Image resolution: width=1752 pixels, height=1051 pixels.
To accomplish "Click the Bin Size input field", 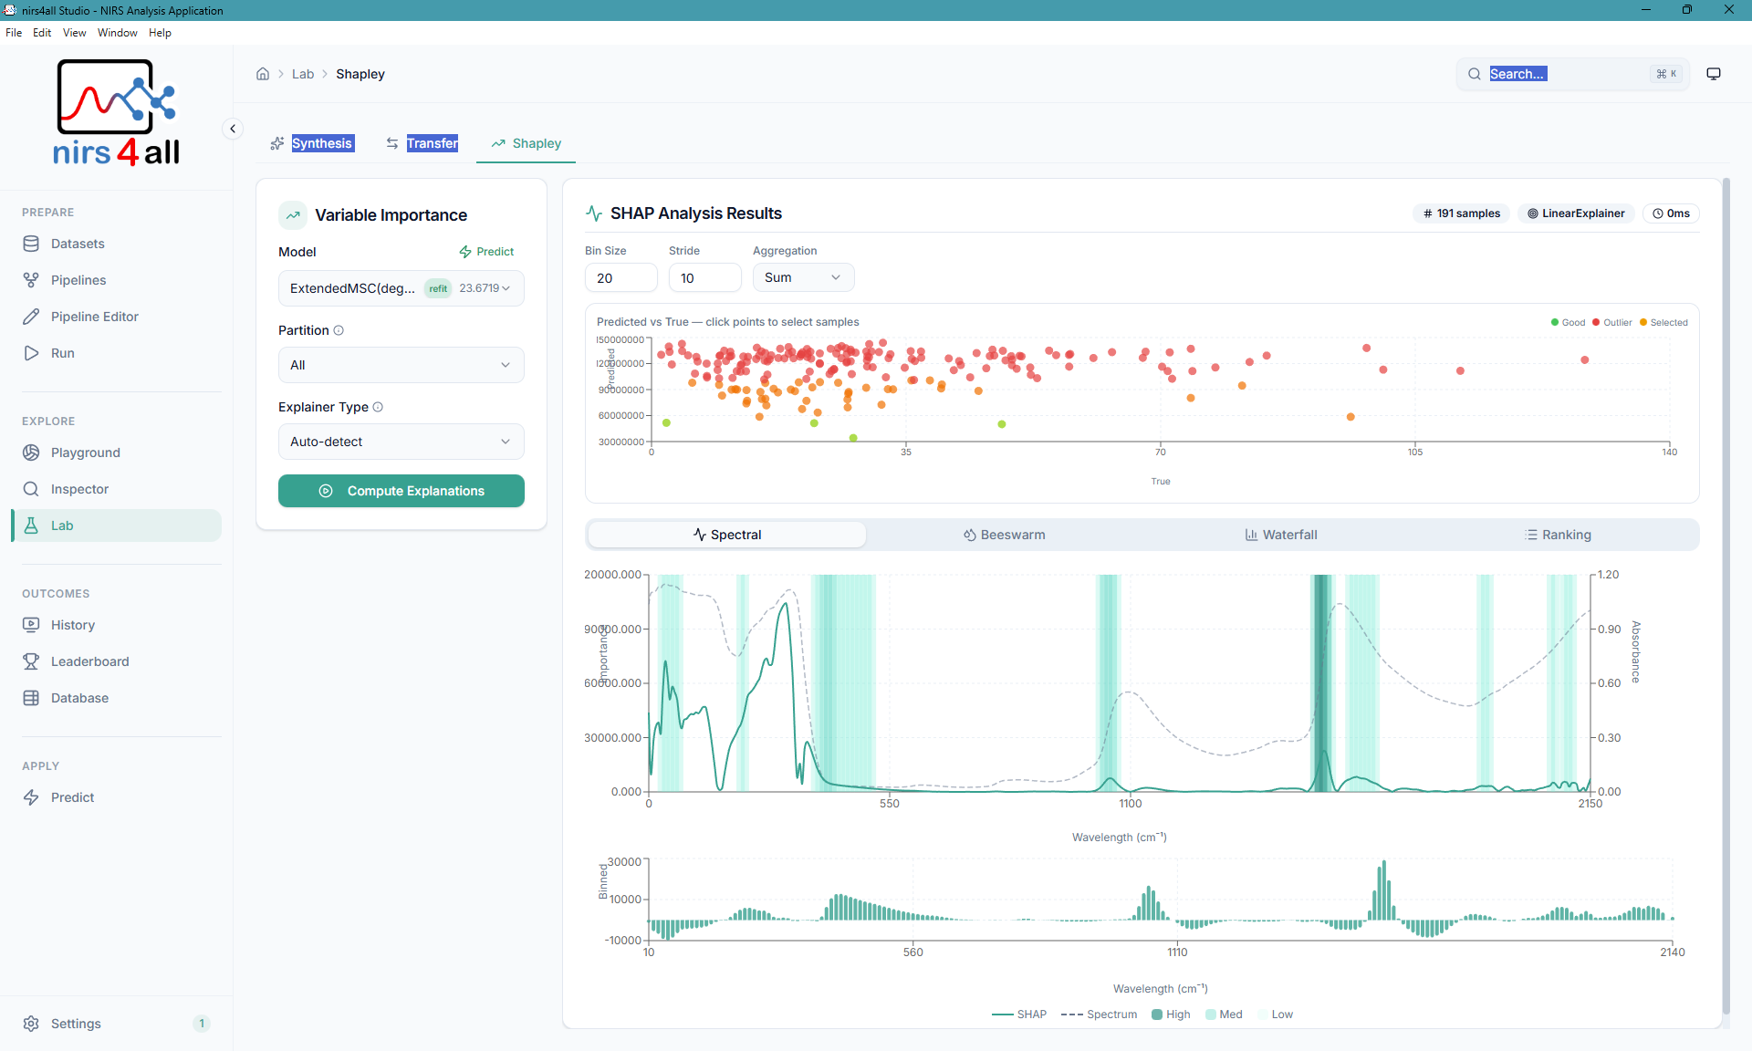I will click(620, 277).
